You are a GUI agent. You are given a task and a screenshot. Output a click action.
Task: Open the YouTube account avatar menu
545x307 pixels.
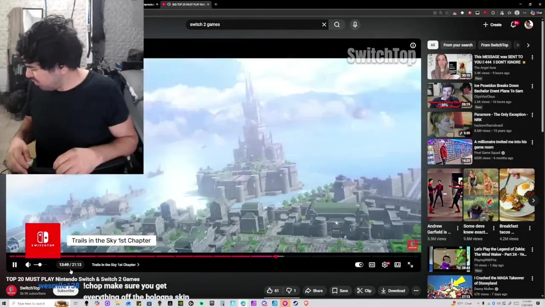point(529,25)
